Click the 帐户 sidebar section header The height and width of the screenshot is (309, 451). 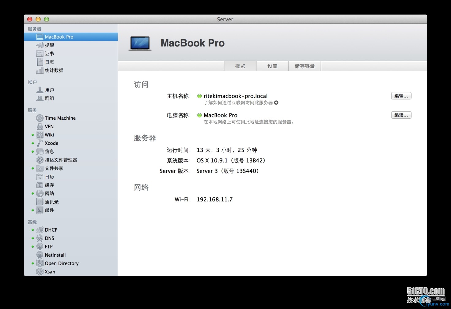coord(32,82)
